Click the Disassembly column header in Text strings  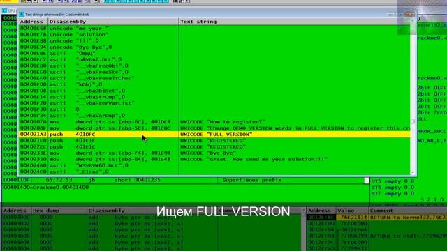113,22
